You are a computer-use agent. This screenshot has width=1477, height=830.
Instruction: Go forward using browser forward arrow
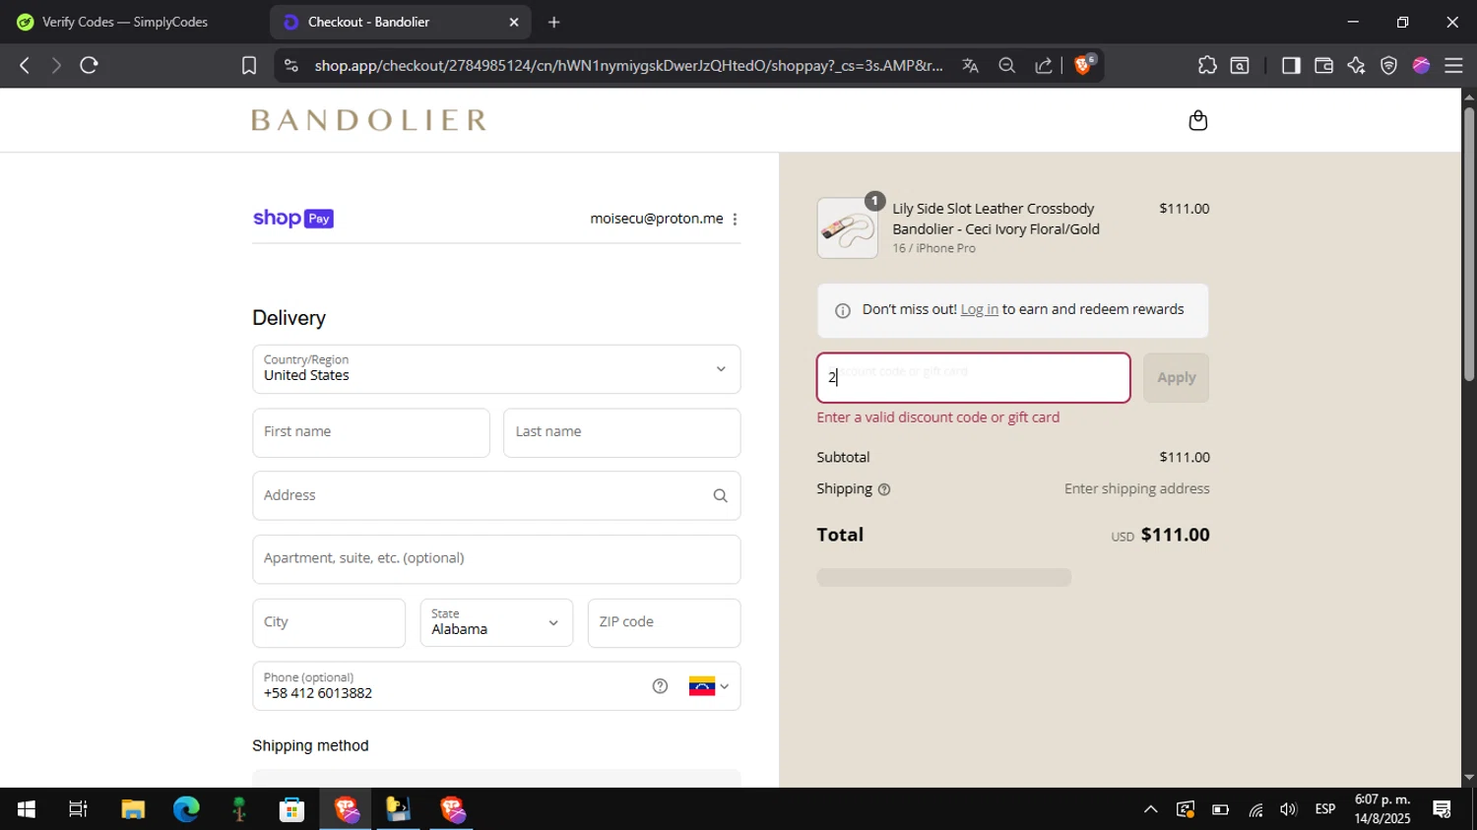56,65
